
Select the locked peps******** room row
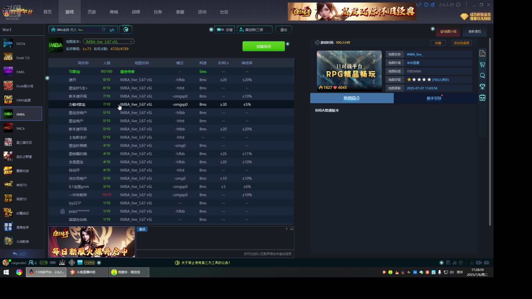pyautogui.click(x=171, y=211)
